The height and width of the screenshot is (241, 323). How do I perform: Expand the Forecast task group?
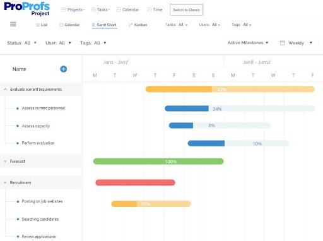[x=5, y=162]
